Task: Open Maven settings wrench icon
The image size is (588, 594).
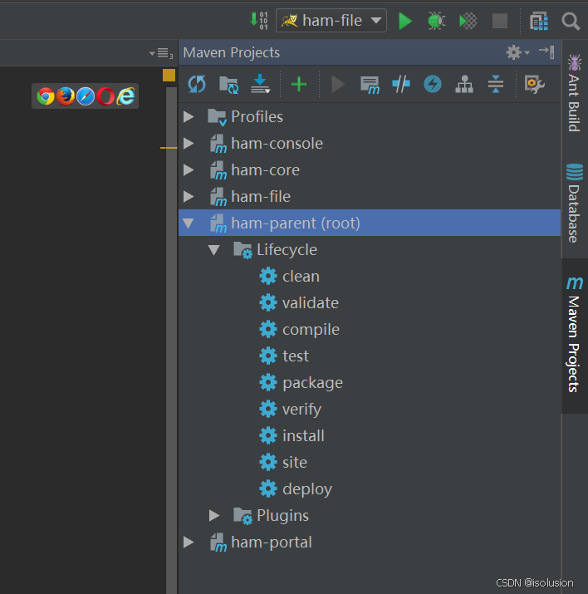Action: [x=534, y=84]
